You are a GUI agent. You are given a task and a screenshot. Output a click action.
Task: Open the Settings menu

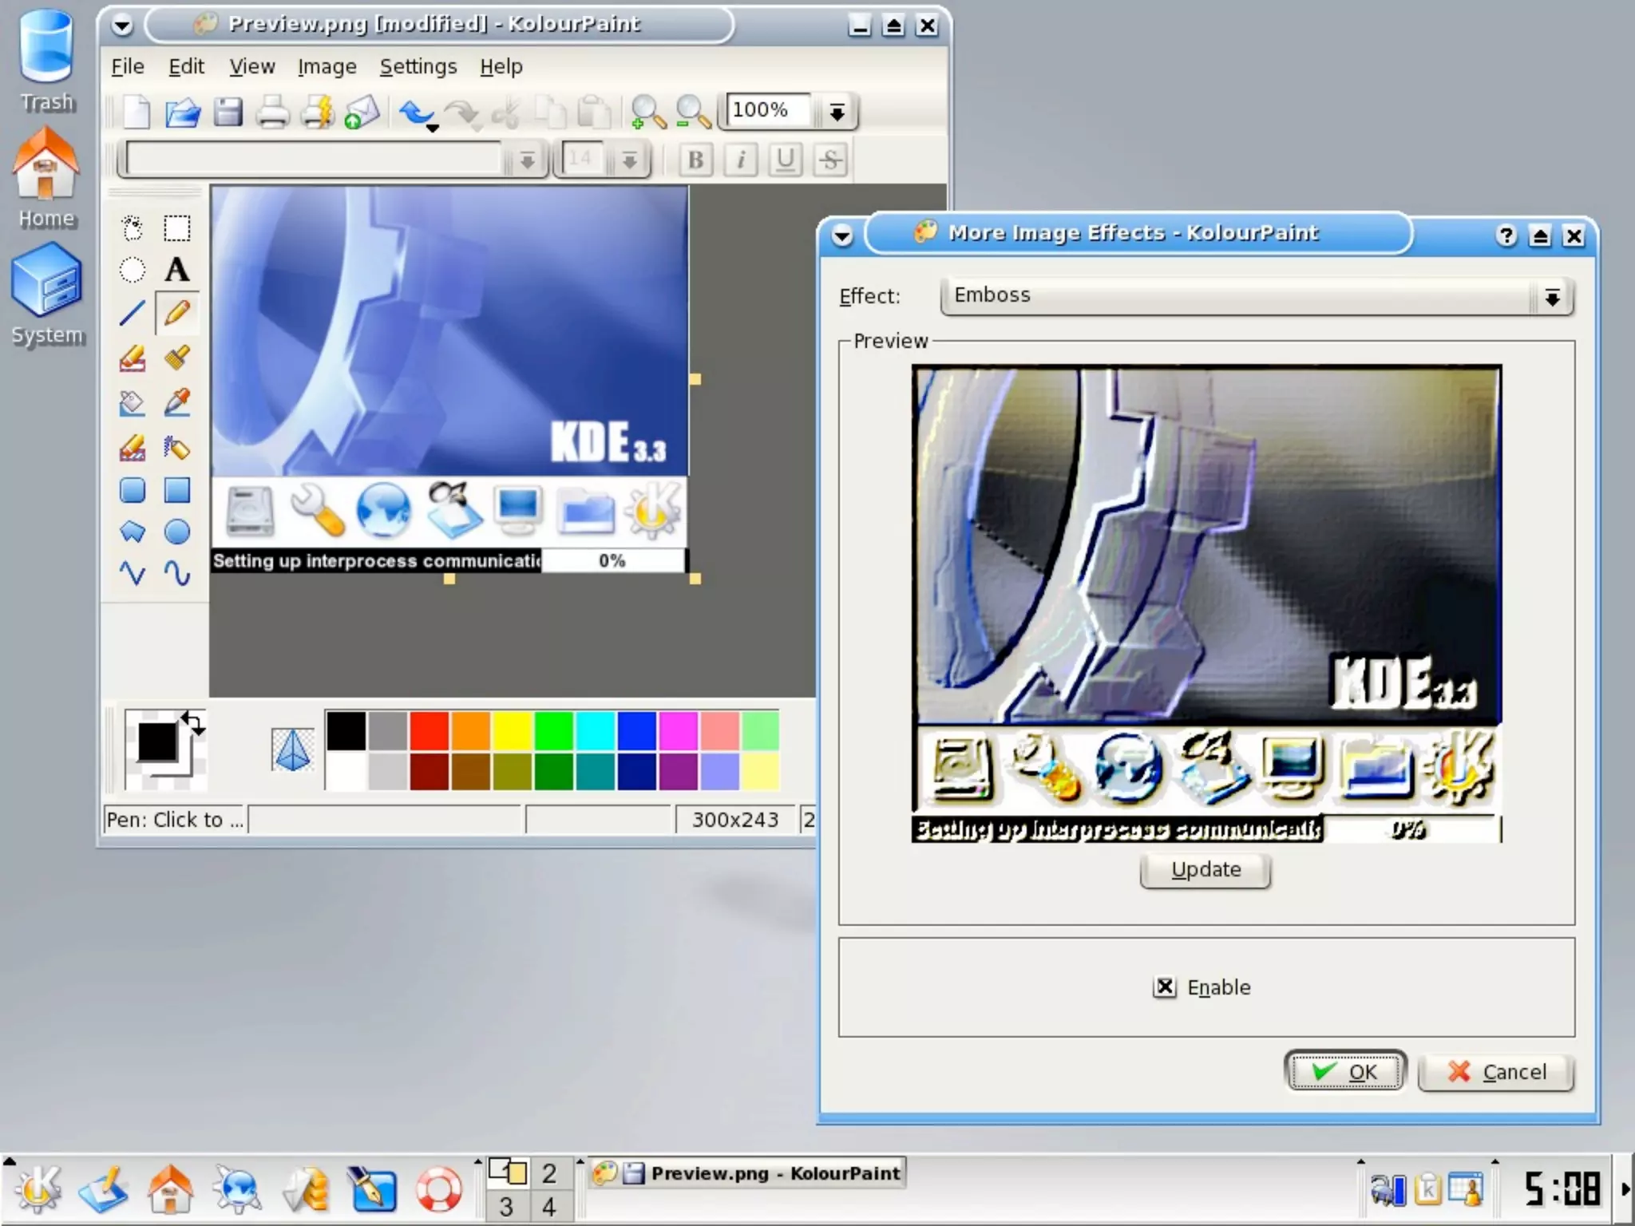(418, 66)
